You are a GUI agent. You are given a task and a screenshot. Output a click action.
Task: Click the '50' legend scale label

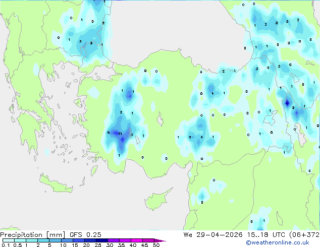coord(156,245)
